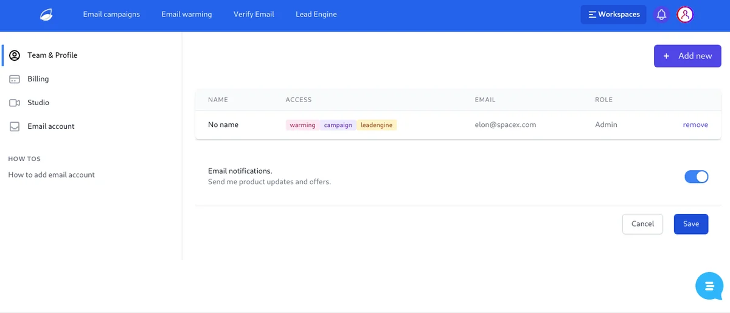Image resolution: width=730 pixels, height=313 pixels.
Task: Select Lead Engine navigation item
Action: (316, 15)
